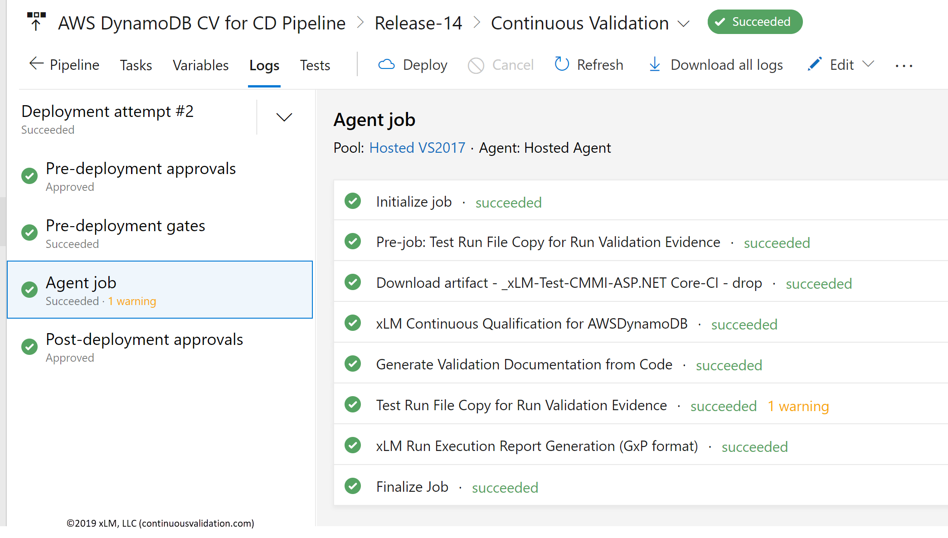Open xLM Continuous Qualification for AWSDynamoDB log
948x538 pixels.
(x=641, y=323)
